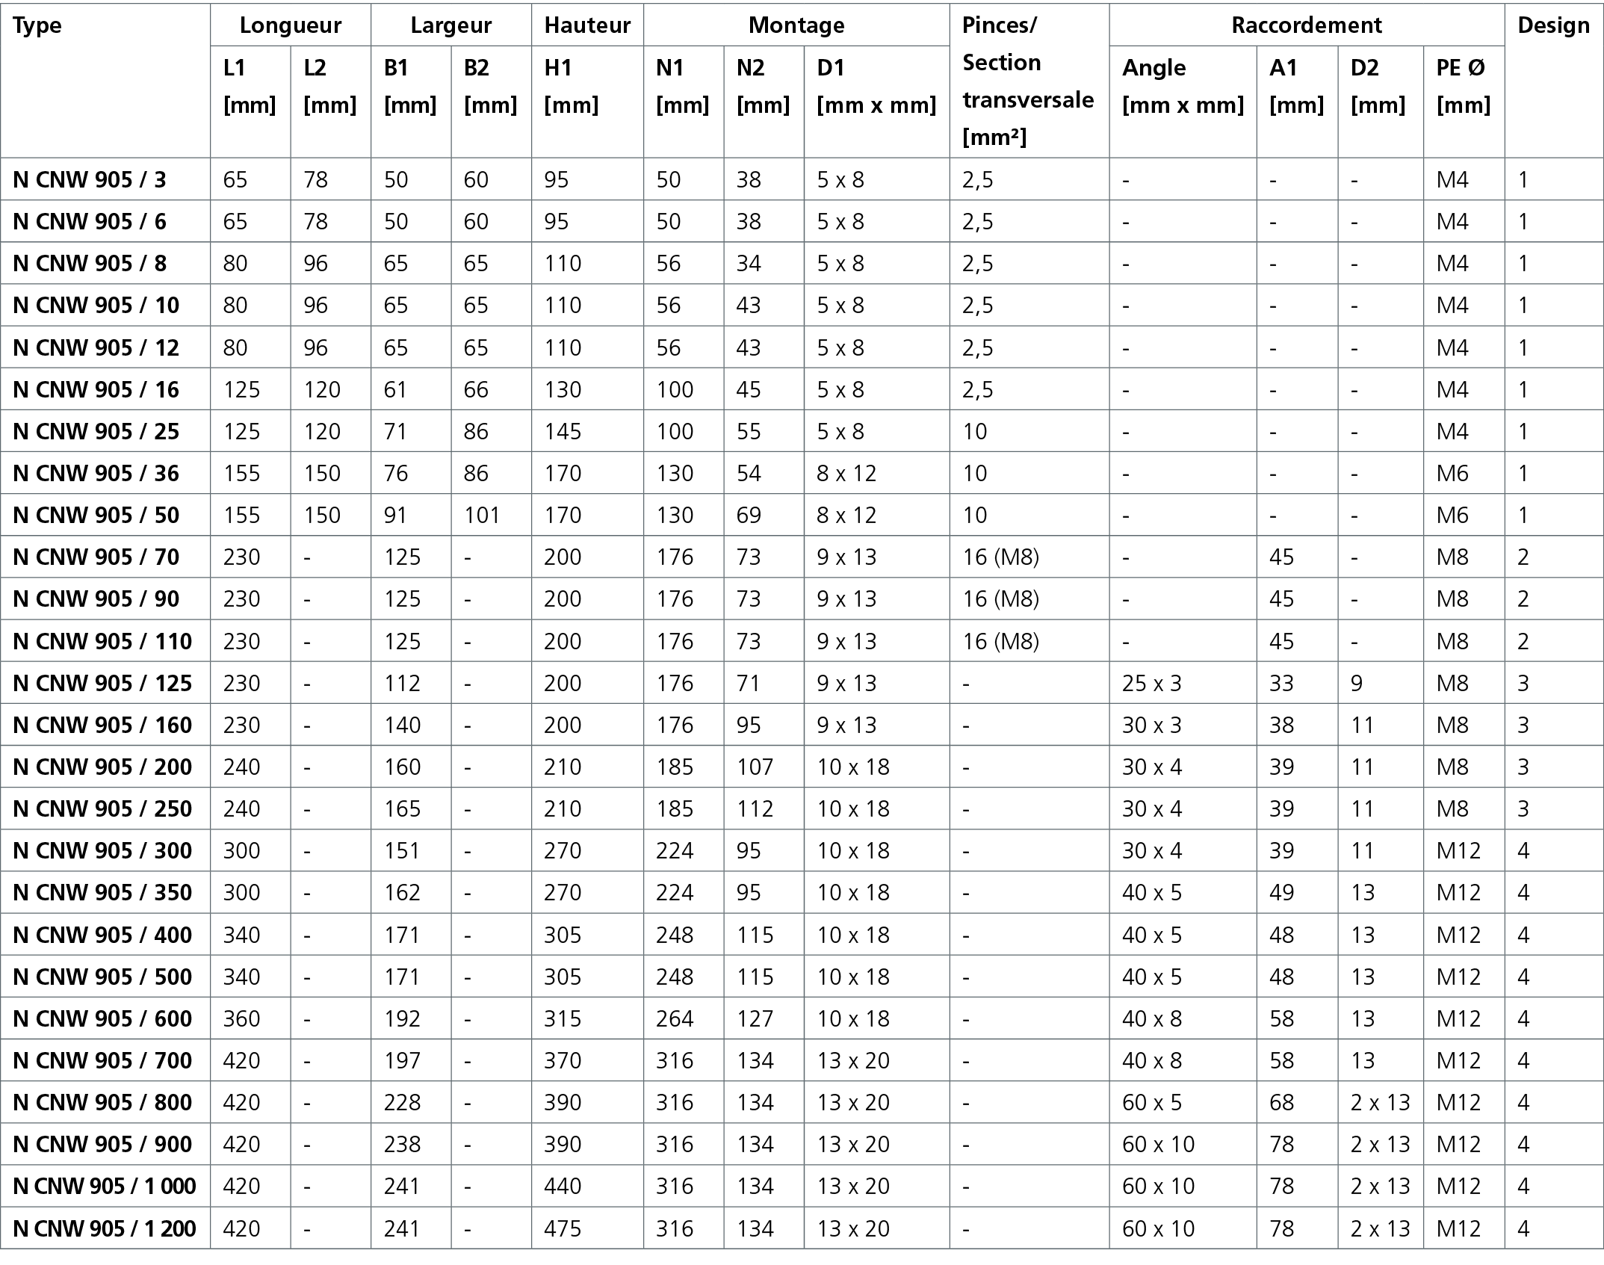Click the H1 value '475' in the /1 200 row
The width and height of the screenshot is (1604, 1265).
pyautogui.click(x=563, y=1228)
